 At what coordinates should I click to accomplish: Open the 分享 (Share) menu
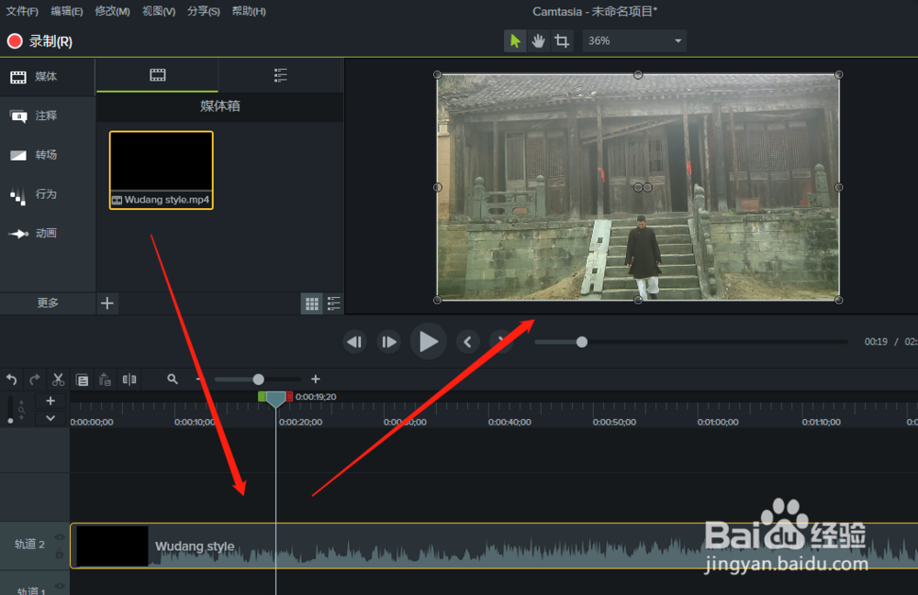pyautogui.click(x=204, y=10)
